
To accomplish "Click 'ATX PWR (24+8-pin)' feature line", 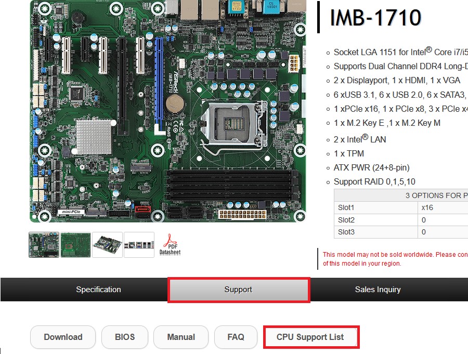I will click(371, 167).
